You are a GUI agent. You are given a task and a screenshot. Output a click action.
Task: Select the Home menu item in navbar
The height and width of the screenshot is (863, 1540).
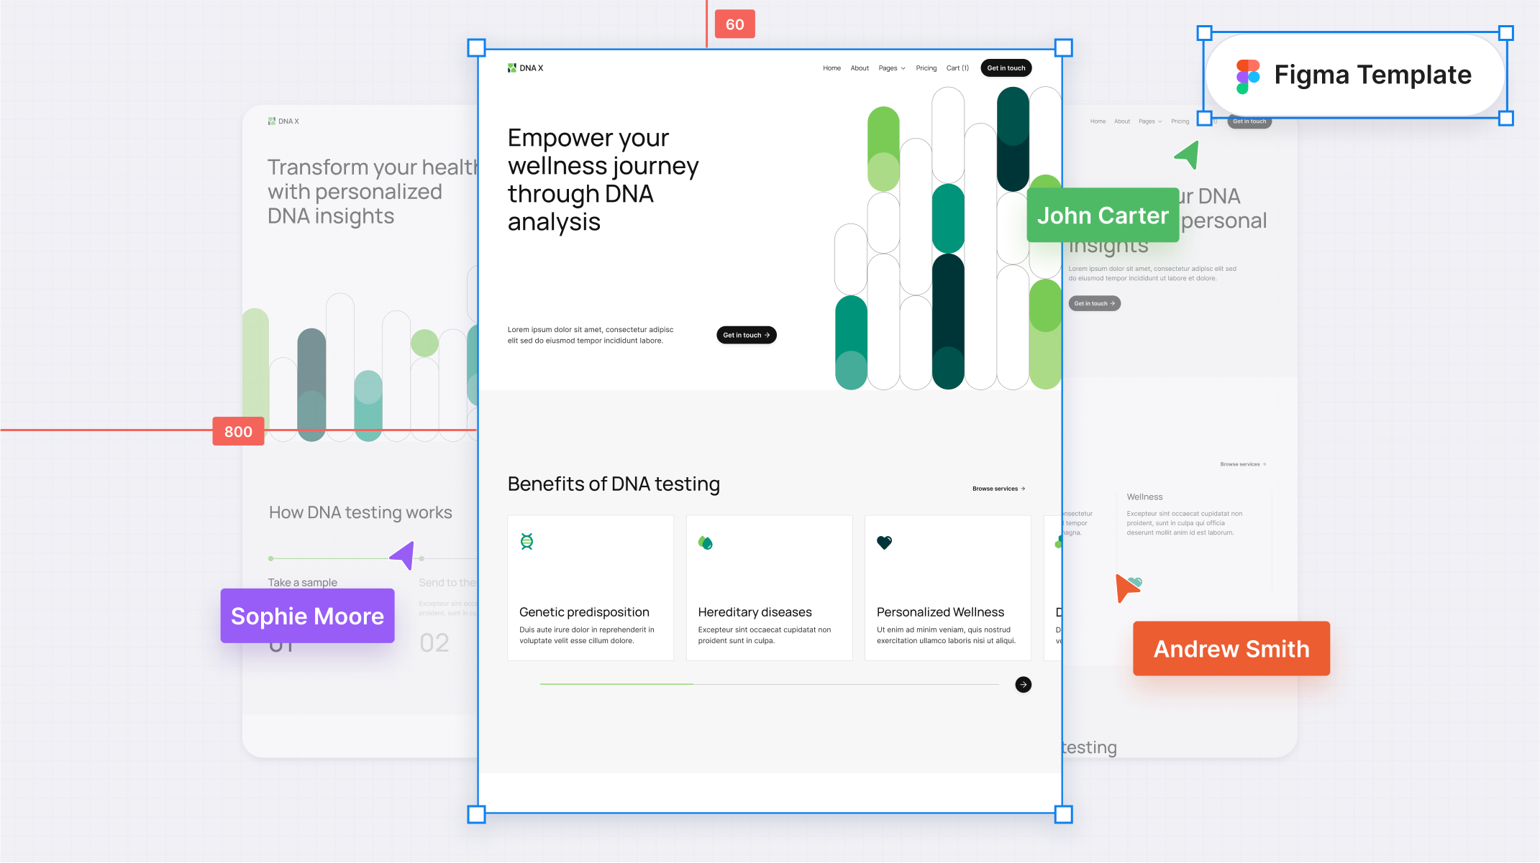click(831, 68)
